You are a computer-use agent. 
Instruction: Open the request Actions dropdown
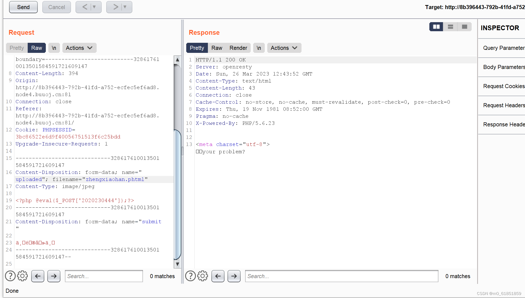coord(79,48)
